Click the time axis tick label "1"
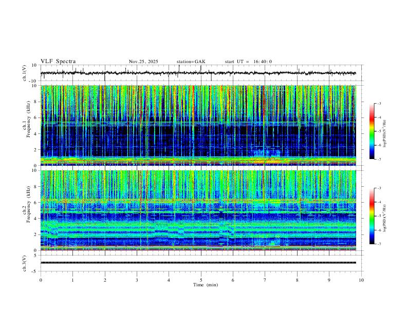The width and height of the screenshot is (407, 314). [x=72, y=280]
